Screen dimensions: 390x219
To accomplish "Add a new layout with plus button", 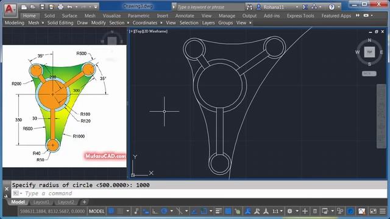I will click(84, 202).
